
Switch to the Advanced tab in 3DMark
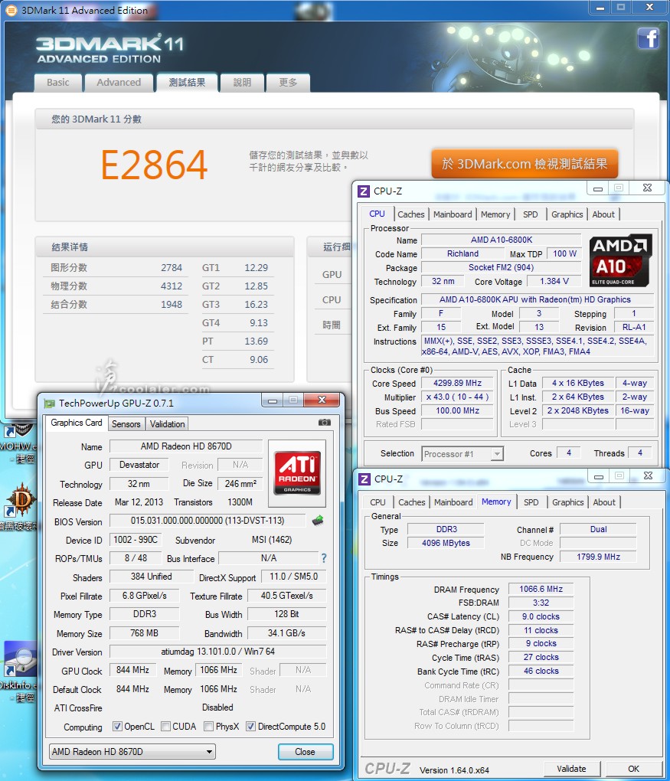coord(119,83)
